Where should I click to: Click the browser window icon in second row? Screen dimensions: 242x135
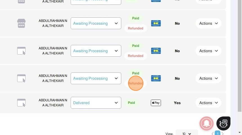pyautogui.click(x=21, y=51)
